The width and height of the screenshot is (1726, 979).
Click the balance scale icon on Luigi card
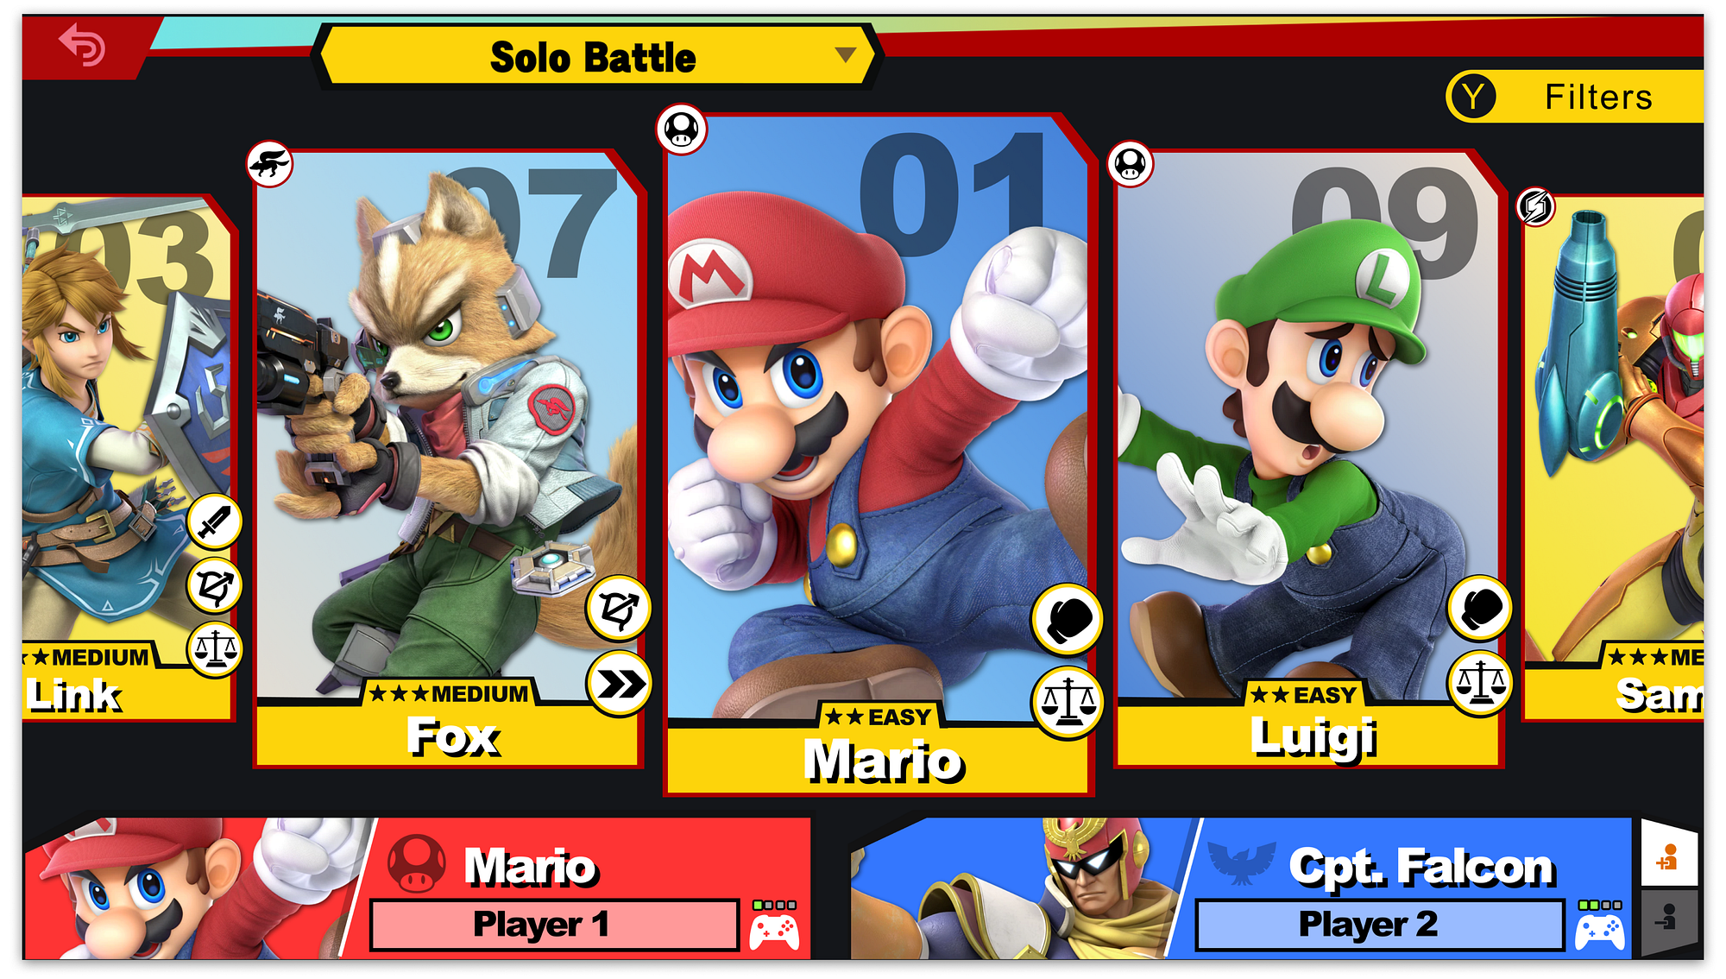1479,683
